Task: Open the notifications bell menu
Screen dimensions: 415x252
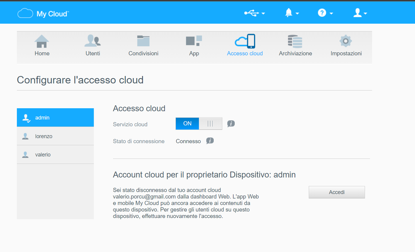Action: pos(291,13)
